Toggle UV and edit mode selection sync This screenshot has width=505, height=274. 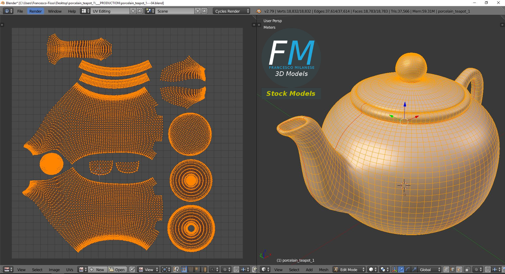click(x=176, y=270)
